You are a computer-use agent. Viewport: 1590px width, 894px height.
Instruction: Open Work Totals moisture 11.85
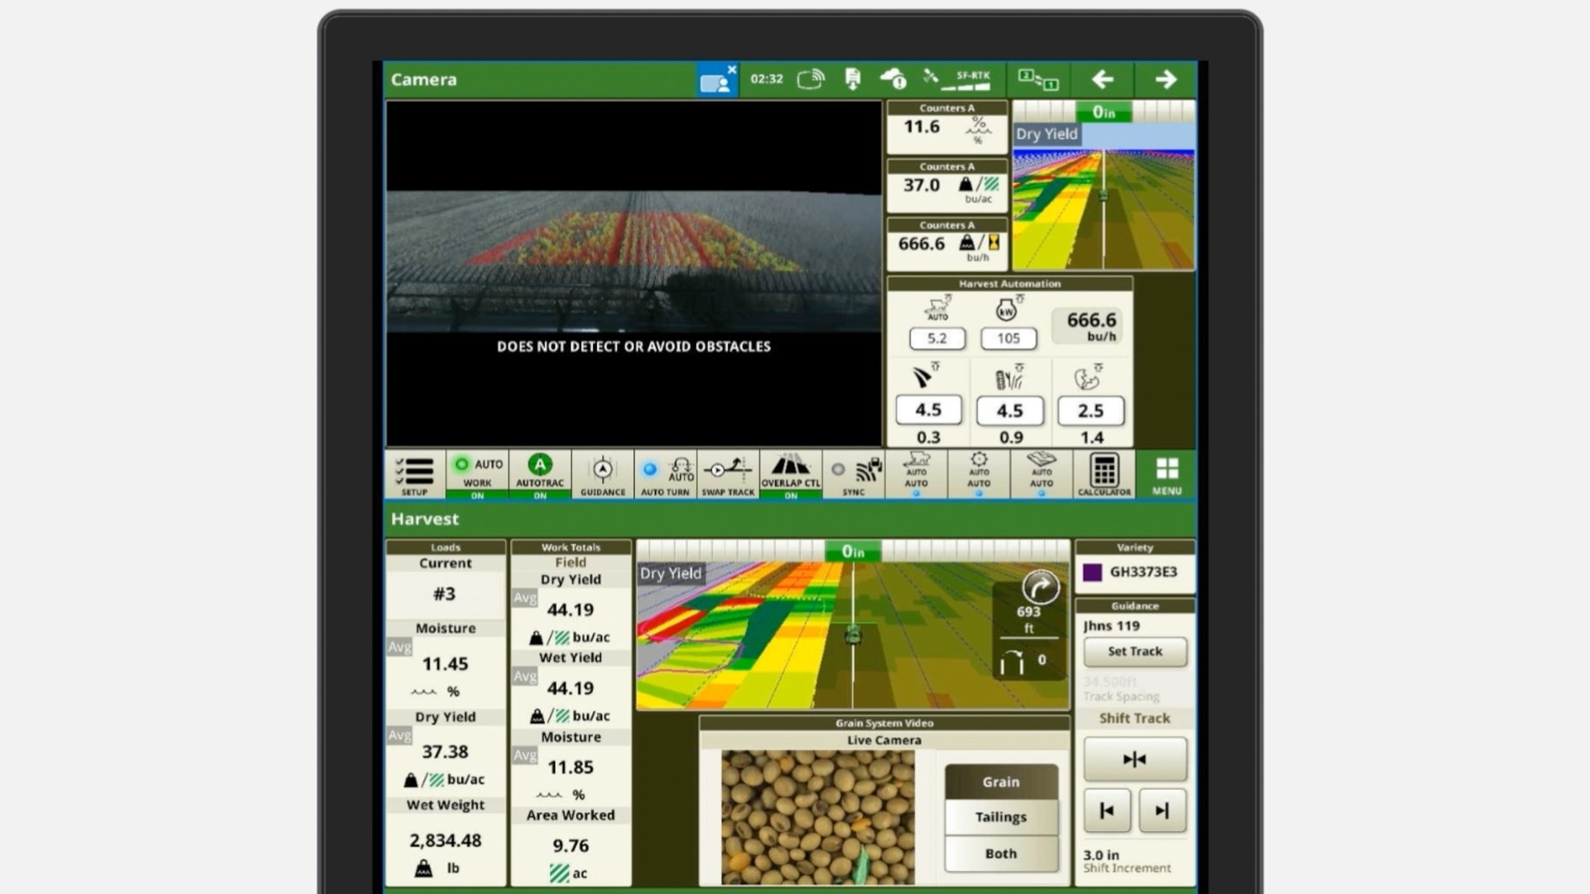[x=571, y=768]
